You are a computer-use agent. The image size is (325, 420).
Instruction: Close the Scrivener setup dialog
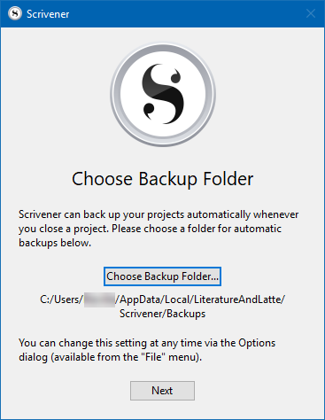tap(311, 13)
